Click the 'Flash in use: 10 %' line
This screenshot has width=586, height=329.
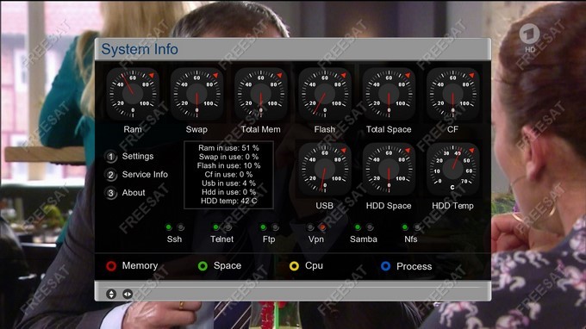[x=228, y=165]
